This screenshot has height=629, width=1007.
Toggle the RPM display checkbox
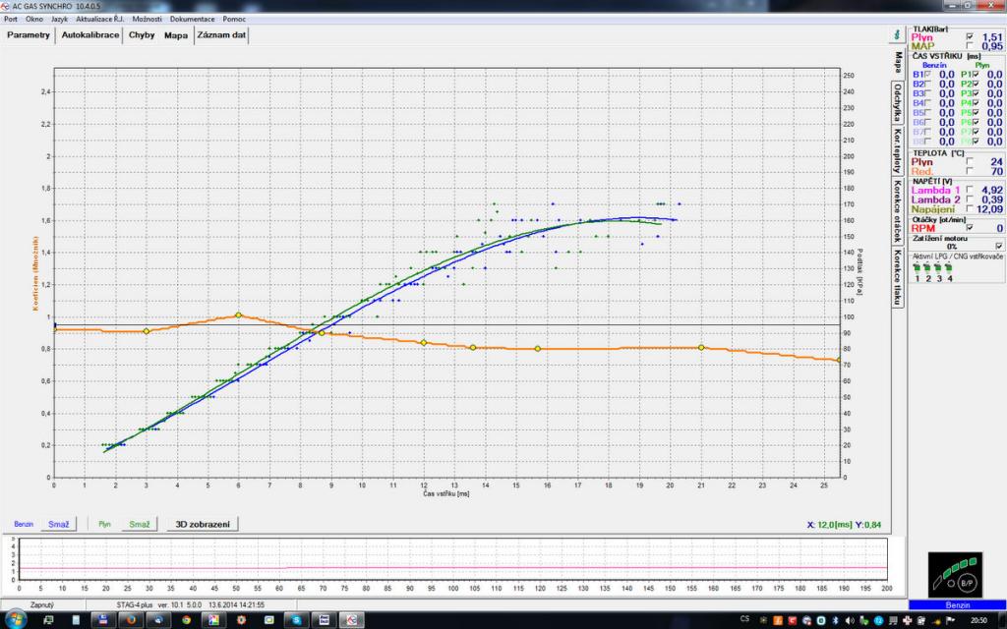pyautogui.click(x=971, y=228)
